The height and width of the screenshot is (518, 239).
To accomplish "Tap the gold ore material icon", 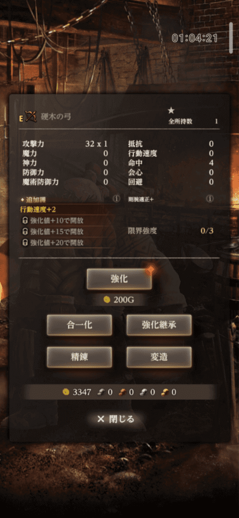I will [x=165, y=392].
